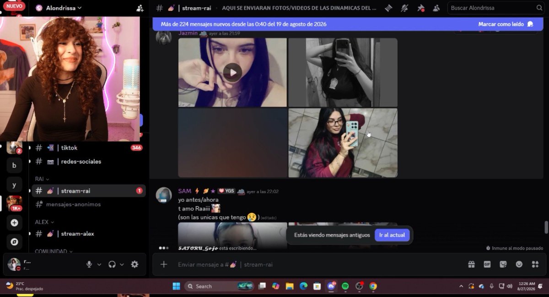
Task: Click the muted notification bell icon
Action: pos(404,8)
